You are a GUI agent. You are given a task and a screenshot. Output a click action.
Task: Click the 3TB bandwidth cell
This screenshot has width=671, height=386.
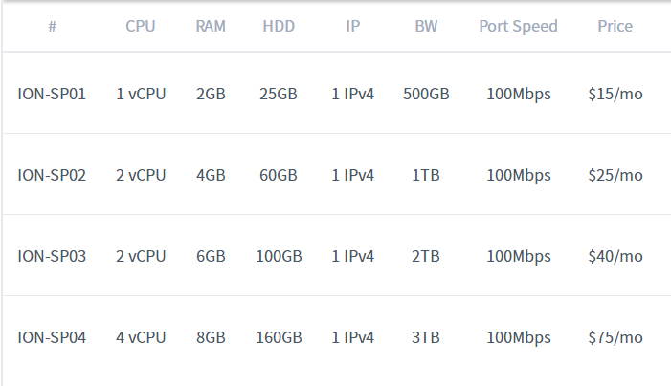click(x=426, y=337)
